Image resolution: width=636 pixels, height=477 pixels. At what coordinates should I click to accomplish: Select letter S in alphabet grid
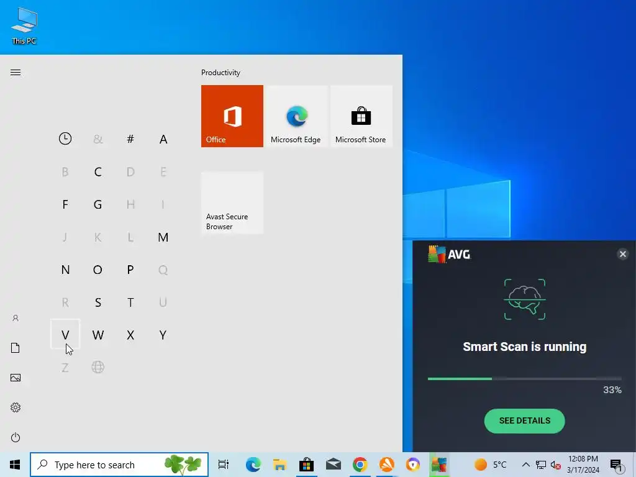98,302
